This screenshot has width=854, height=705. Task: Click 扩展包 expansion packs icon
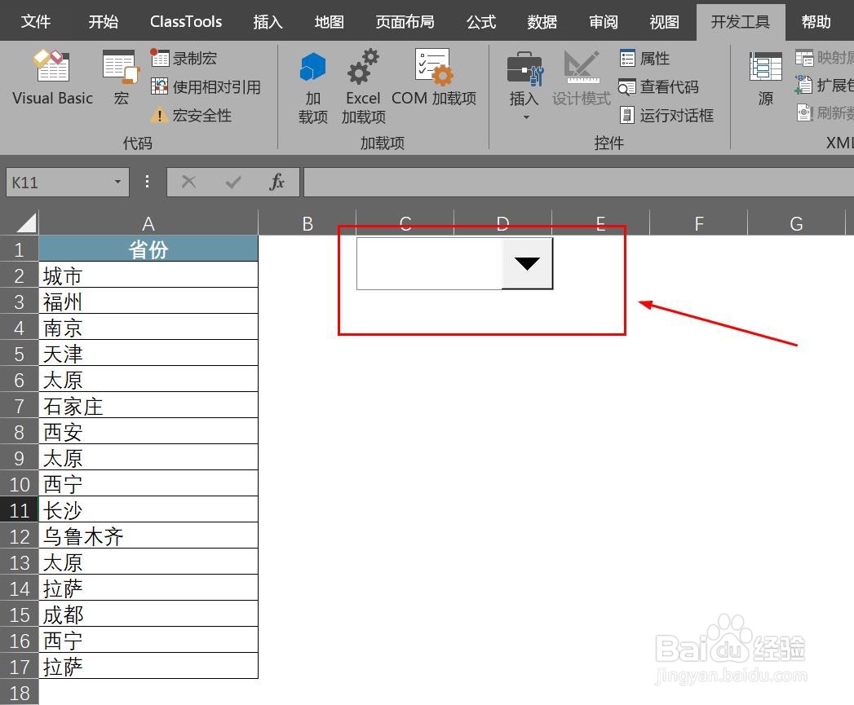[804, 85]
